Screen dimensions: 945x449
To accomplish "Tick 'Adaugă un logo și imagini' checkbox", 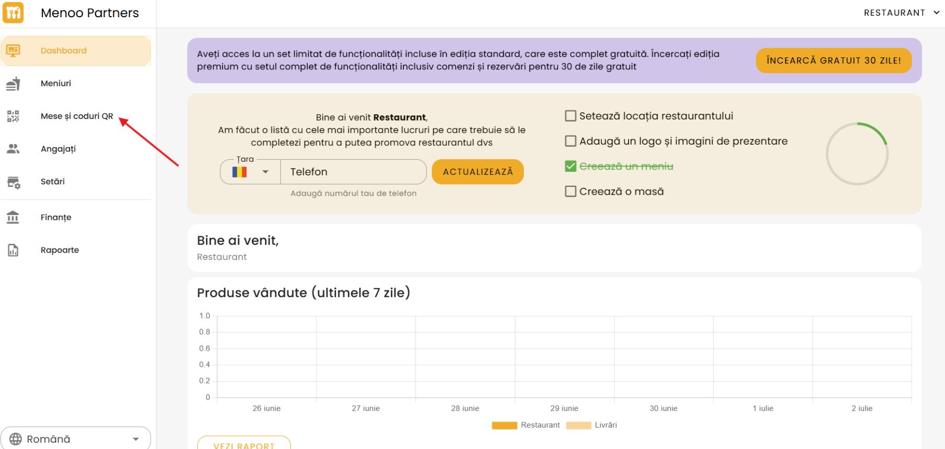I will [571, 141].
